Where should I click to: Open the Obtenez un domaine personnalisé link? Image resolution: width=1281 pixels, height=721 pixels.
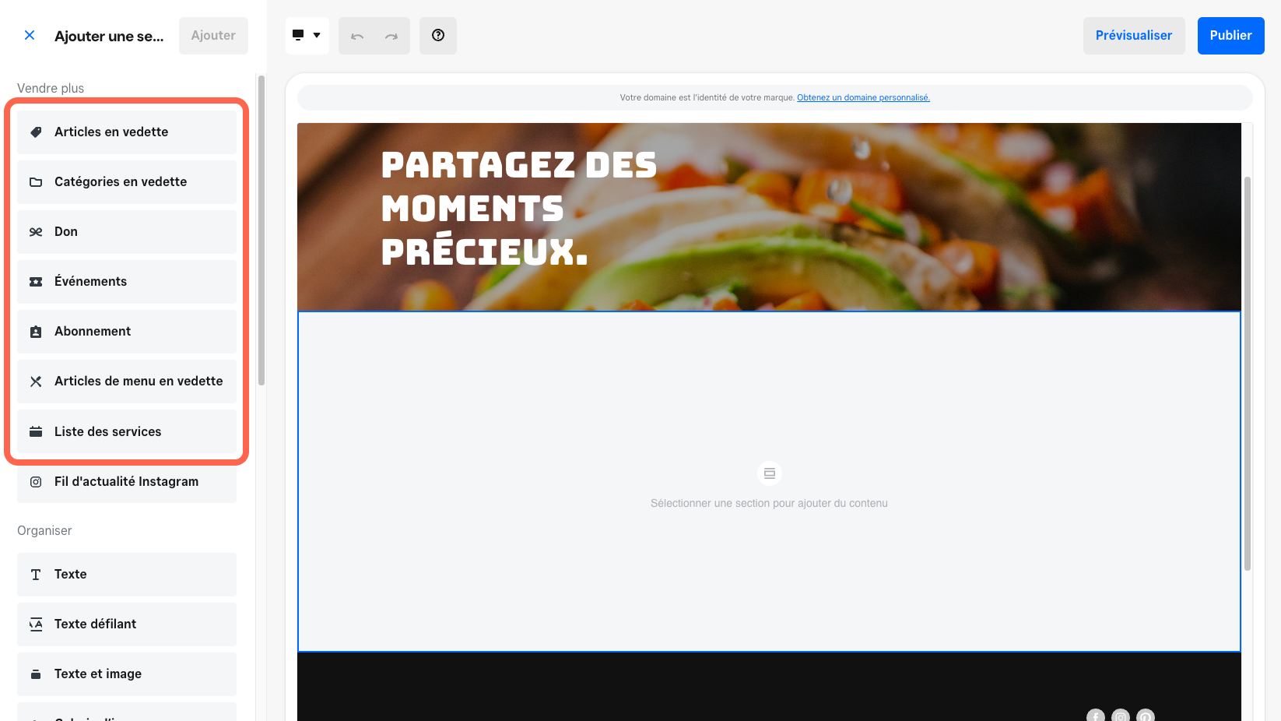pos(863,97)
